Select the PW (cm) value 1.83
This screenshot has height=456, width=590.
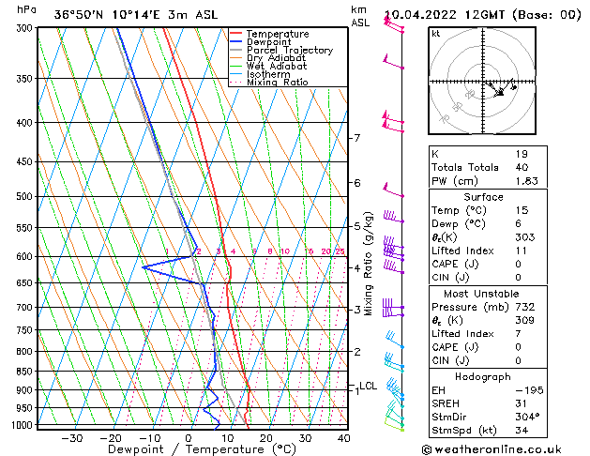pyautogui.click(x=527, y=181)
